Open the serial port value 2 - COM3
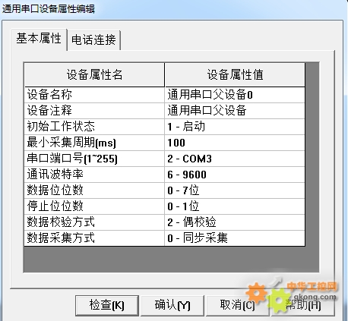This screenshot has width=348, height=321. [235, 159]
